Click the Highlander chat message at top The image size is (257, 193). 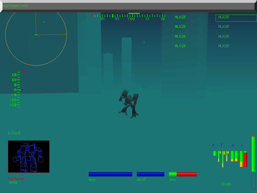tap(15, 6)
